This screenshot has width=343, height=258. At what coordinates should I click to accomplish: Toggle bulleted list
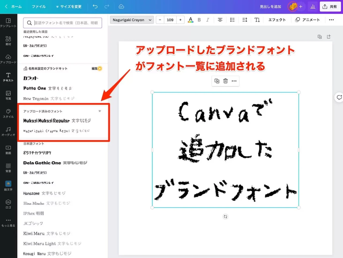pyautogui.click(x=232, y=20)
